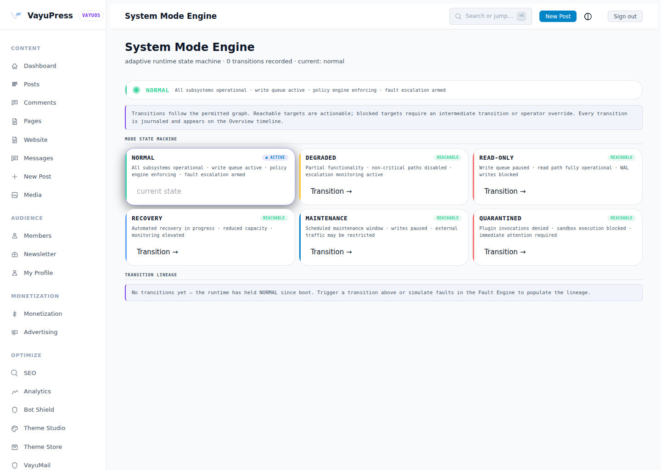Click REACHABLE badge on QUARANTINED card
This screenshot has height=470, width=661.
(x=622, y=218)
